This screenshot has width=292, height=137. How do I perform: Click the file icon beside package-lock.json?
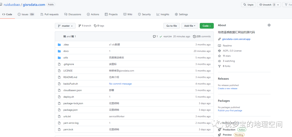59,103
